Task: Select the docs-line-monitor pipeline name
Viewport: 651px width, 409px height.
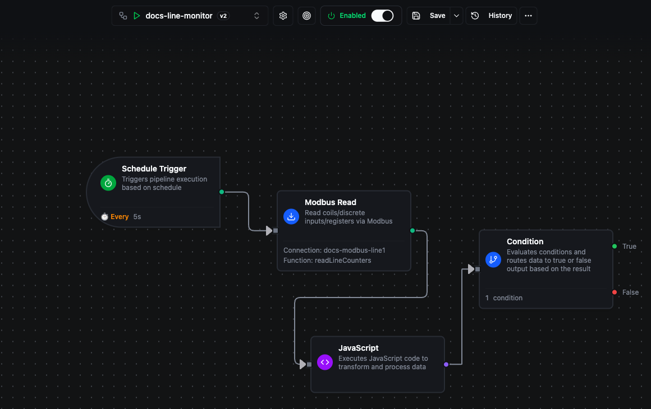Action: coord(179,16)
